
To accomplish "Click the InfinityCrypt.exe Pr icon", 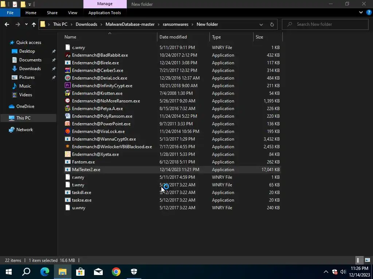I will [67, 85].
